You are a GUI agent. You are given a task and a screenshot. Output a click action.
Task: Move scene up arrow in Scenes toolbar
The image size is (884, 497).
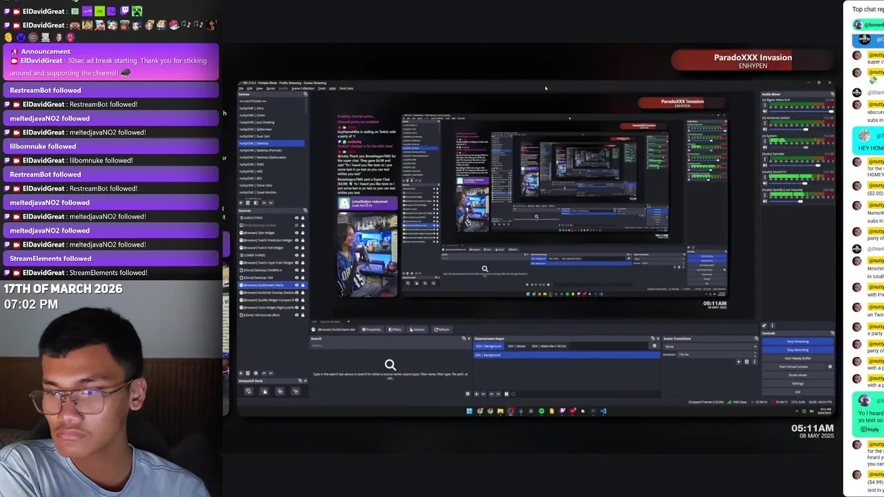(x=264, y=203)
